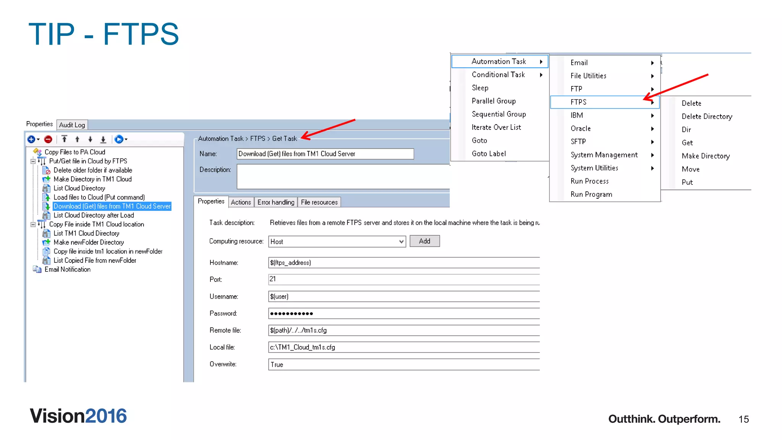Open the Computing resource Host dropdown

401,242
